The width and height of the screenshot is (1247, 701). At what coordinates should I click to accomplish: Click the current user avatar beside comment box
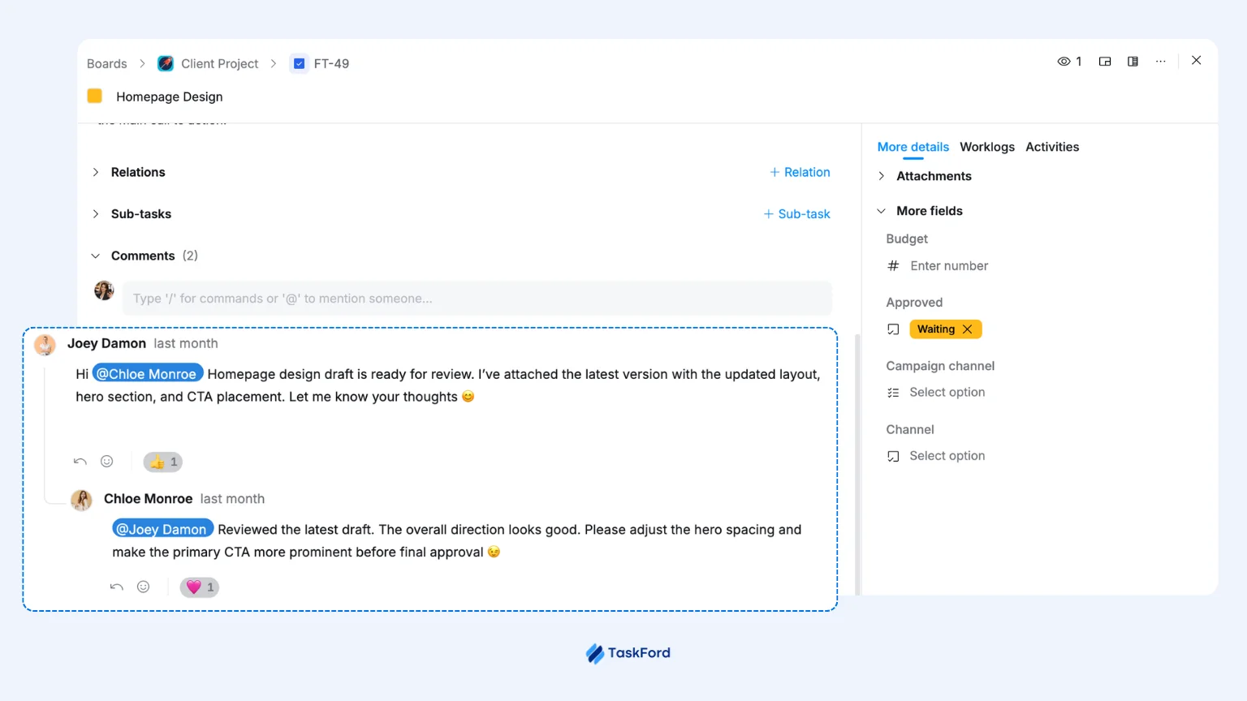tap(104, 290)
